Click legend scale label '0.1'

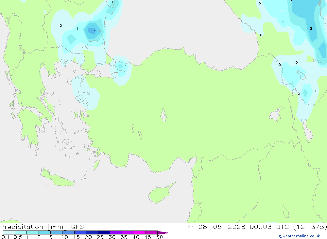coord(6,237)
